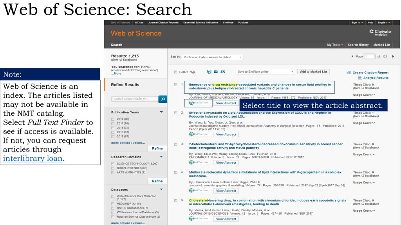The height and width of the screenshot is (225, 401).
Task: Open Full Text Finder for result 1
Action: [199, 103]
